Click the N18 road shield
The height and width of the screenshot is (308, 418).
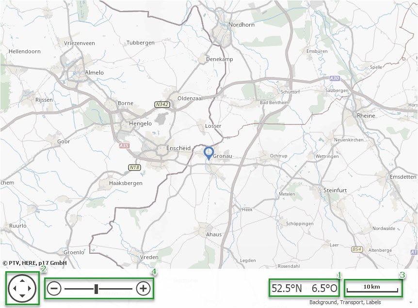(134, 168)
